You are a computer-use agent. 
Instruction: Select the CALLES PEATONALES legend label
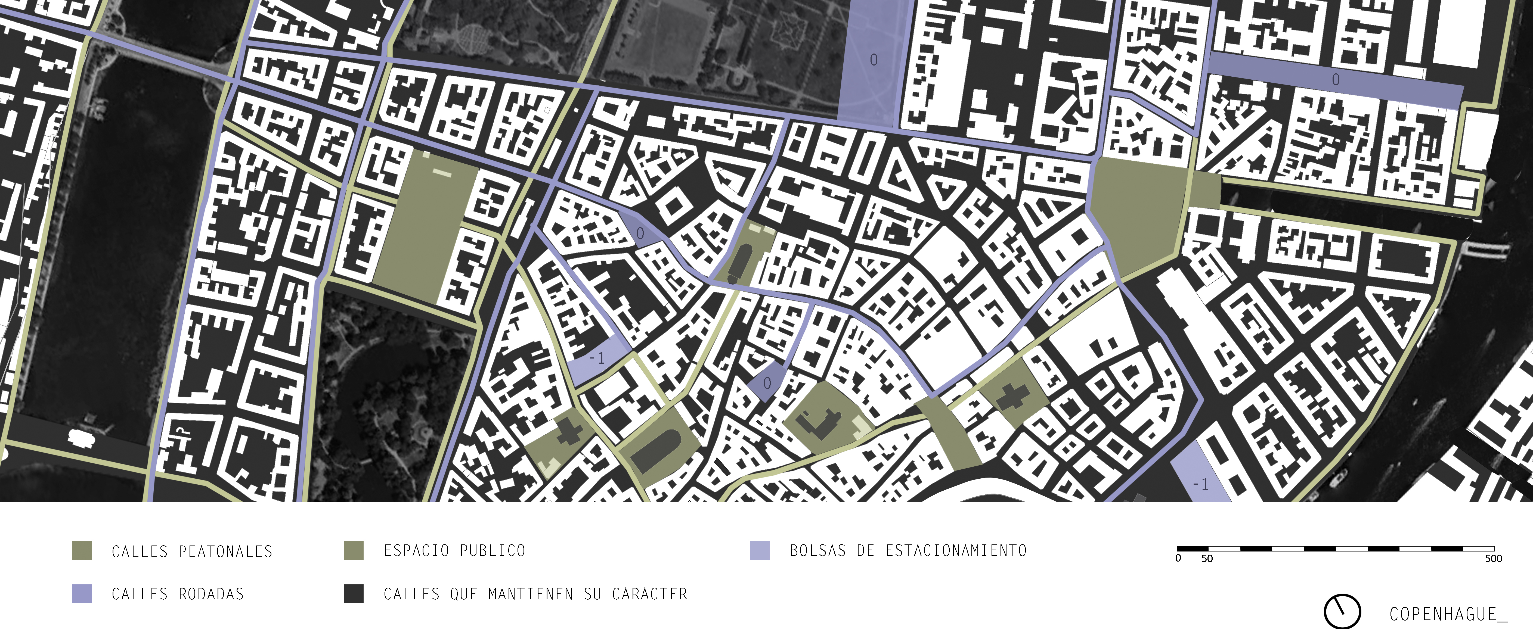coord(192,551)
